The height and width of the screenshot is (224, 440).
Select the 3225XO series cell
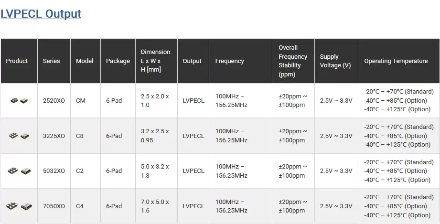(x=54, y=136)
